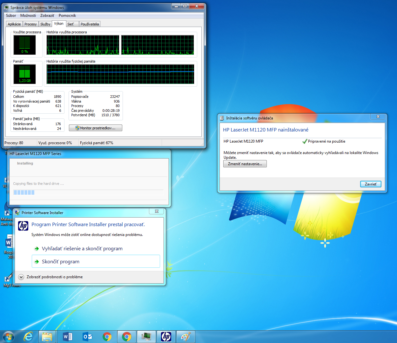Open Monitor prostriedkov from Task Manager
Screen dimensions: 397x343
tap(96, 128)
